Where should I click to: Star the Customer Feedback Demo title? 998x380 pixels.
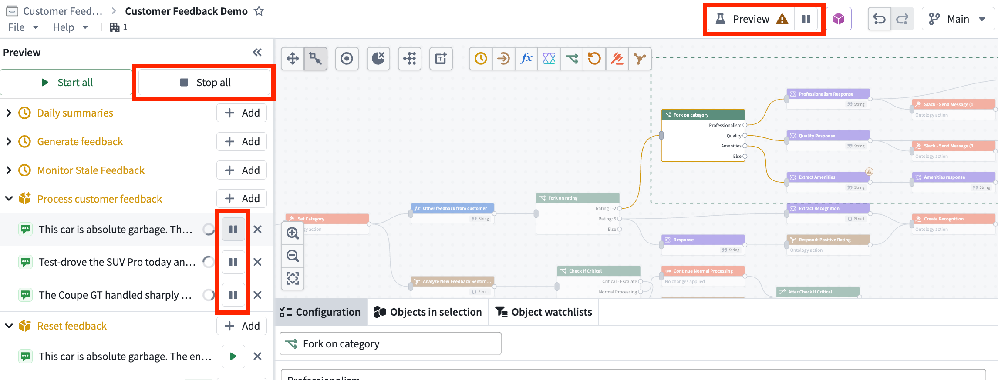point(259,11)
